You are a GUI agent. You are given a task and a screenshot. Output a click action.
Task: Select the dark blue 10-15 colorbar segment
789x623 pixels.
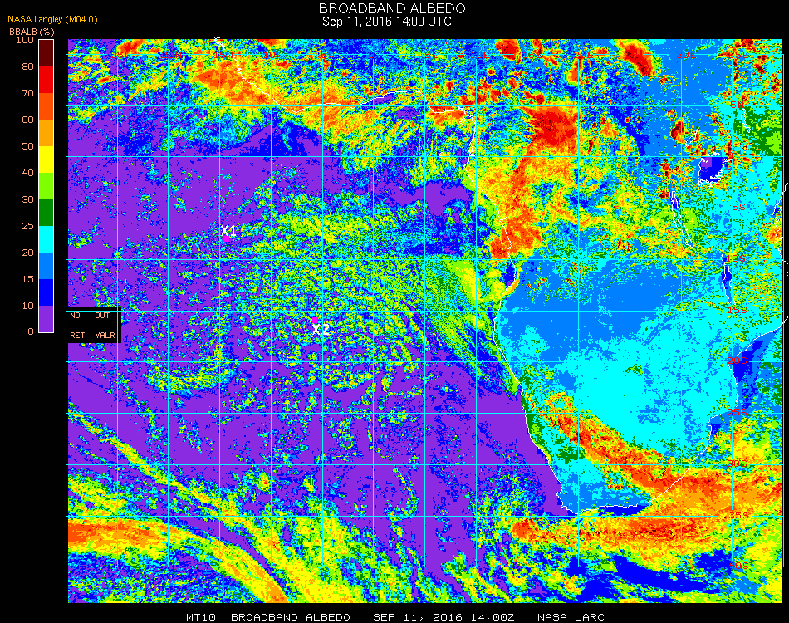point(46,292)
